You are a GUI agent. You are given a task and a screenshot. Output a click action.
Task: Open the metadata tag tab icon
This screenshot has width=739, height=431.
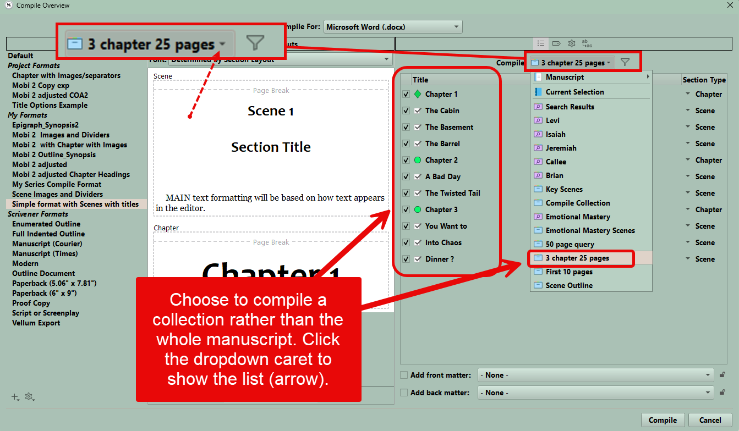(556, 43)
